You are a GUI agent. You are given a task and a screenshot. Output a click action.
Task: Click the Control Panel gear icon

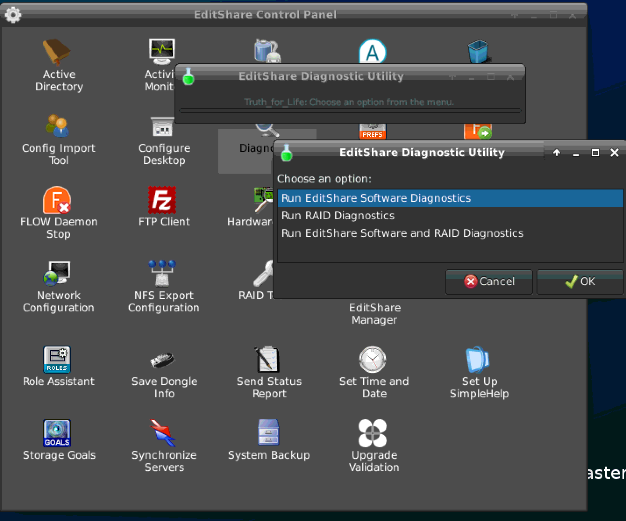(13, 15)
